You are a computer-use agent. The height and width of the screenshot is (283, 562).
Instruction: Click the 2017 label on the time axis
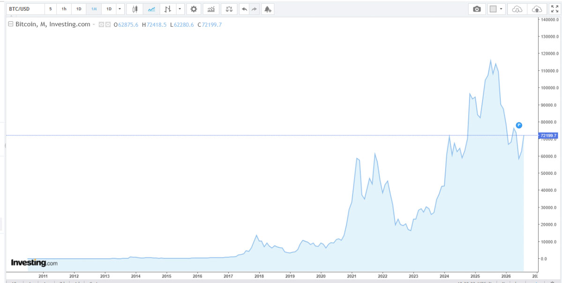coord(228,276)
